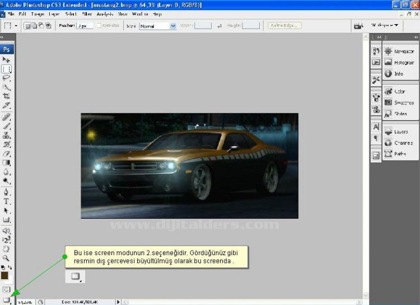
Task: Click the Refine Edge button
Action: click(284, 25)
